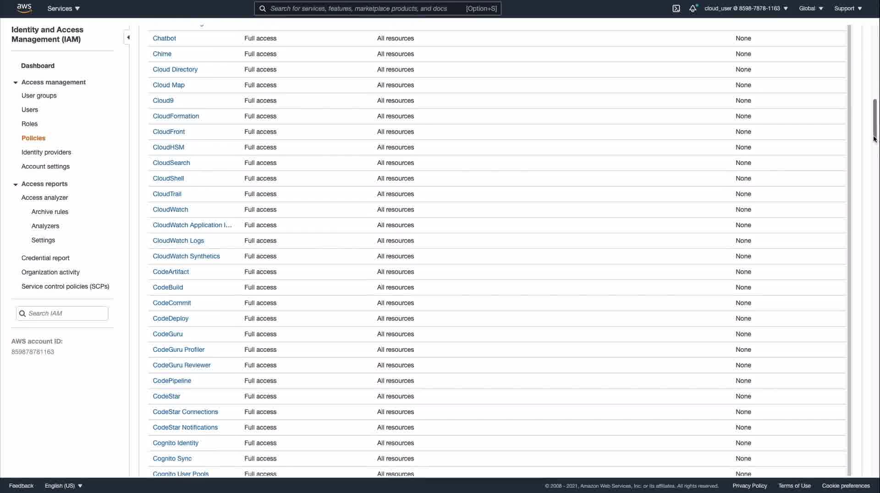Viewport: 880px width, 493px height.
Task: Open the CodeGuru Profiler service link
Action: [179, 350]
